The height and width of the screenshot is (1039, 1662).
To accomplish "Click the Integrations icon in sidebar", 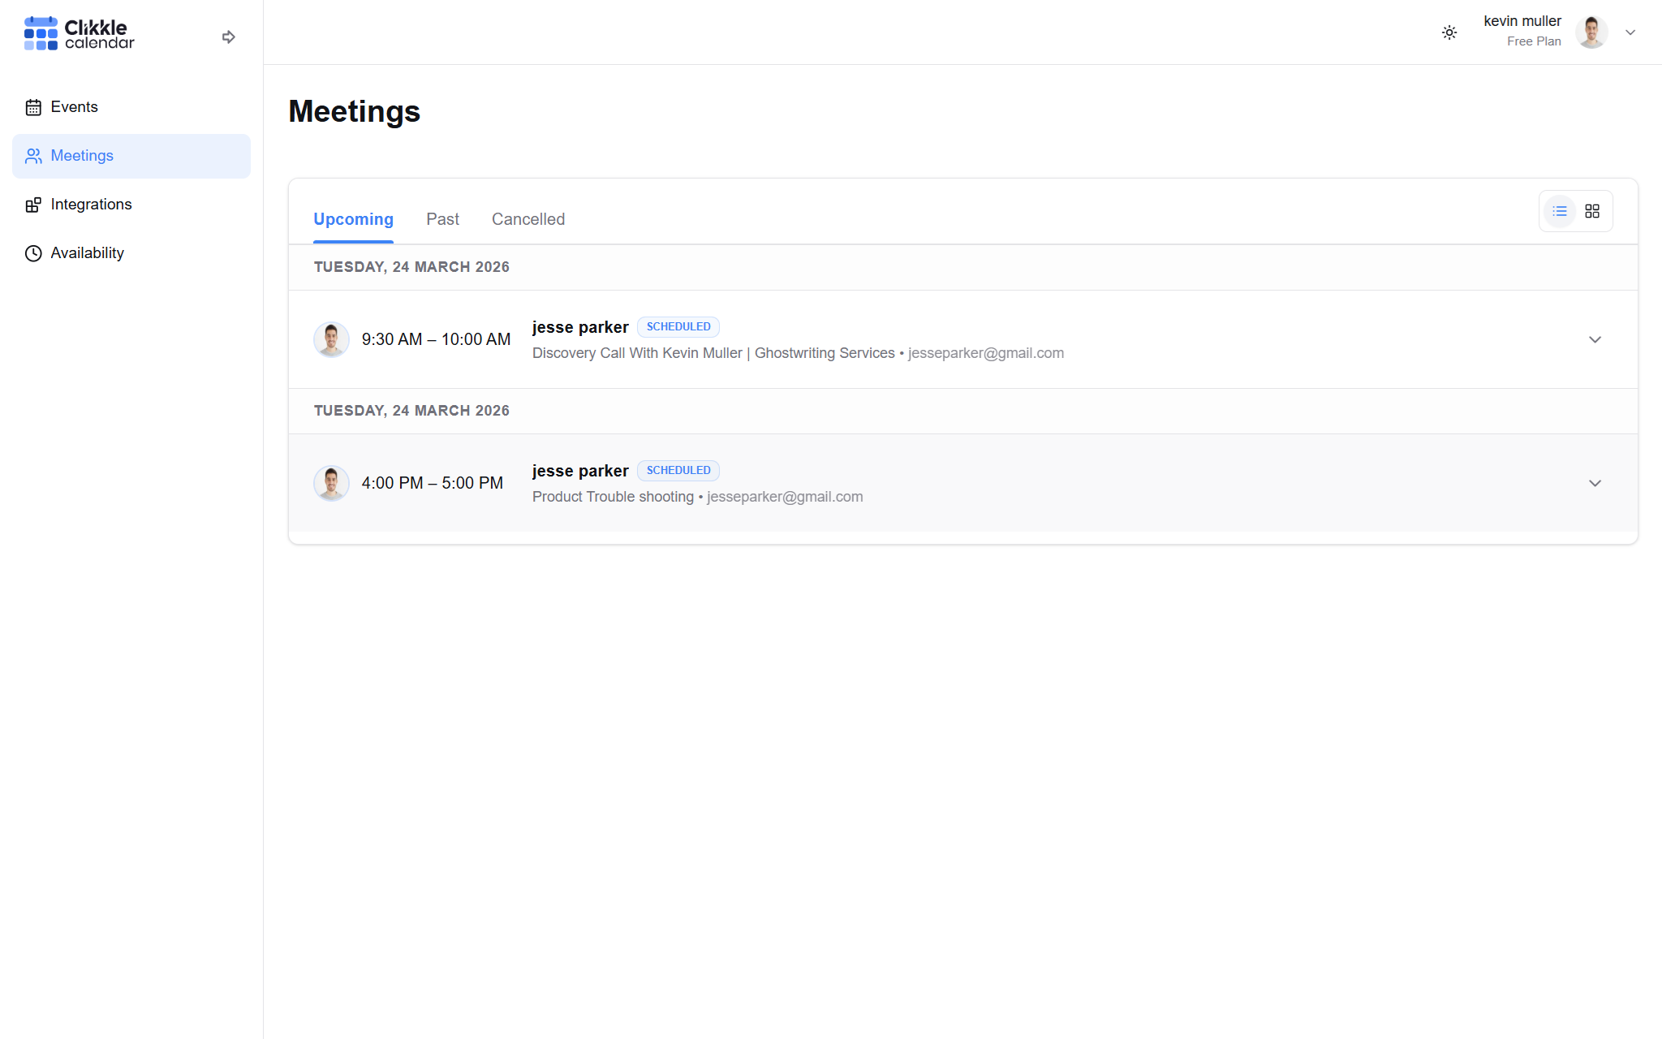I will point(33,205).
